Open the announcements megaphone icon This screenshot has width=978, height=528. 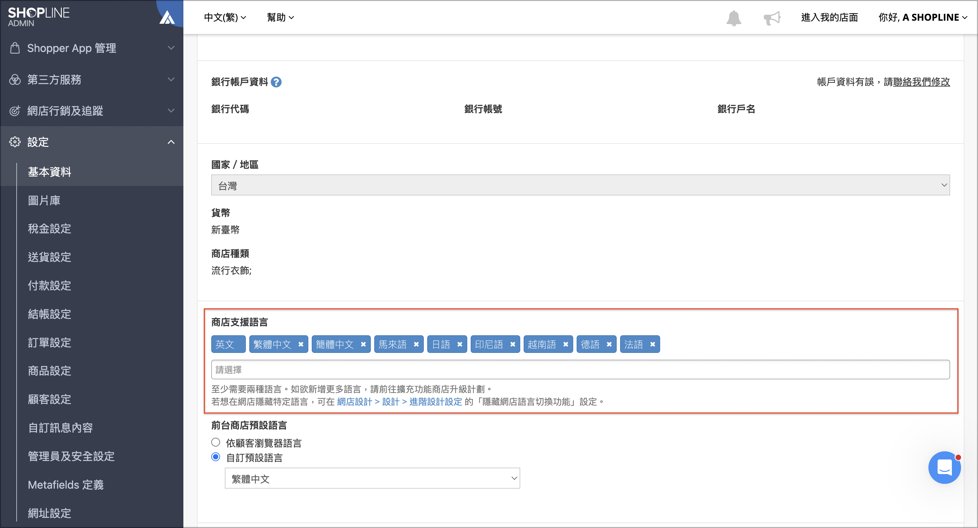click(x=772, y=18)
